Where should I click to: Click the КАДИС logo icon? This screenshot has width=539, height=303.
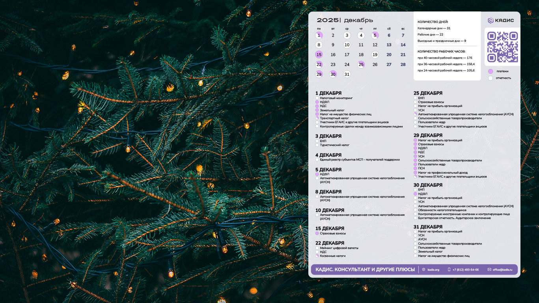[491, 21]
